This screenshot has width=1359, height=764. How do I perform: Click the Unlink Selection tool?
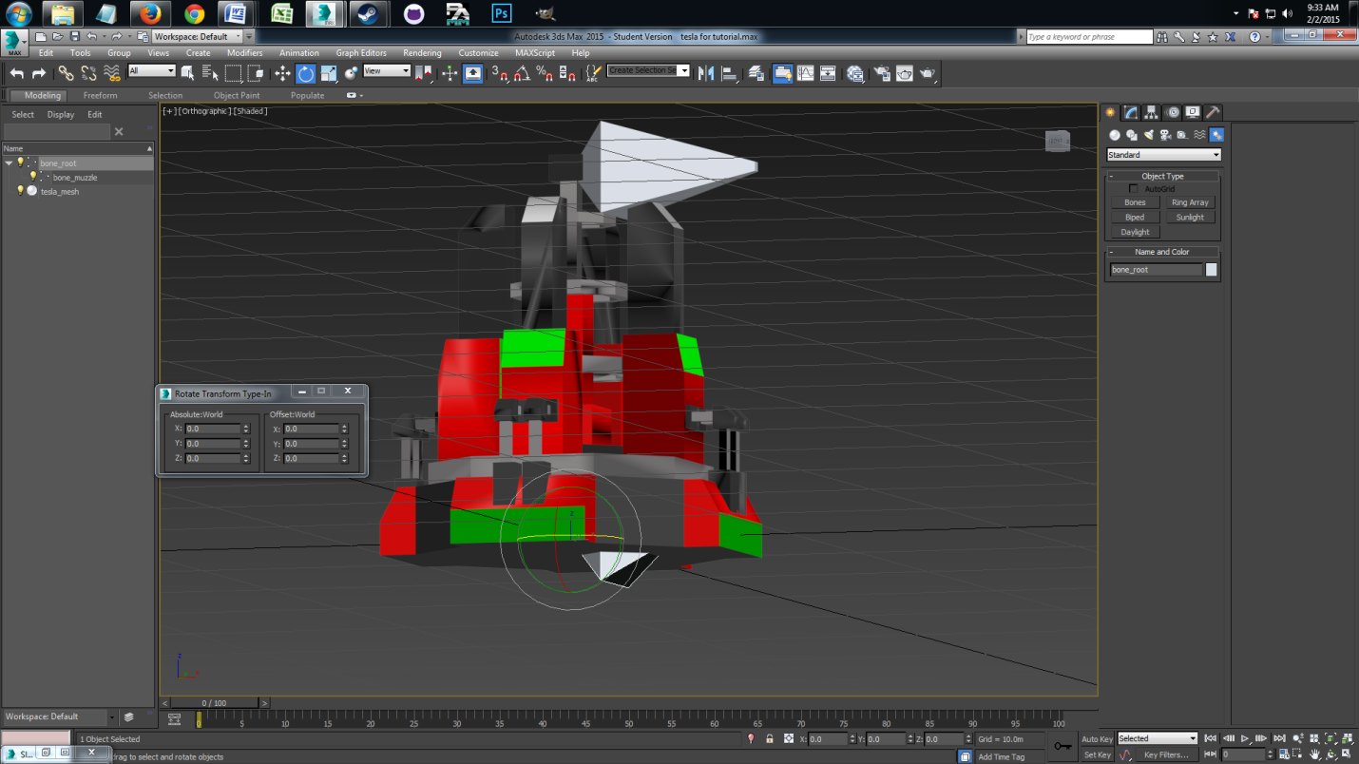tap(88, 73)
